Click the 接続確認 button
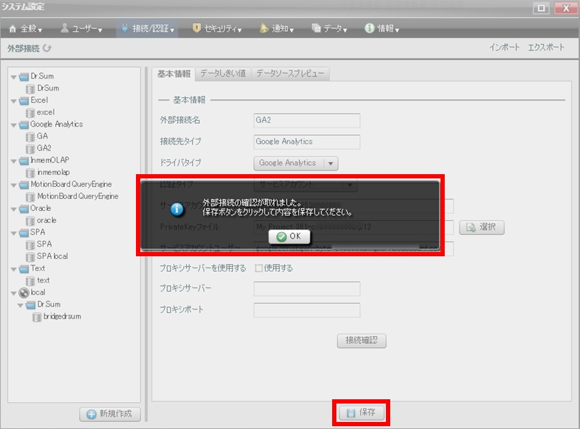Screen dimensions: 580x429 click(361, 341)
